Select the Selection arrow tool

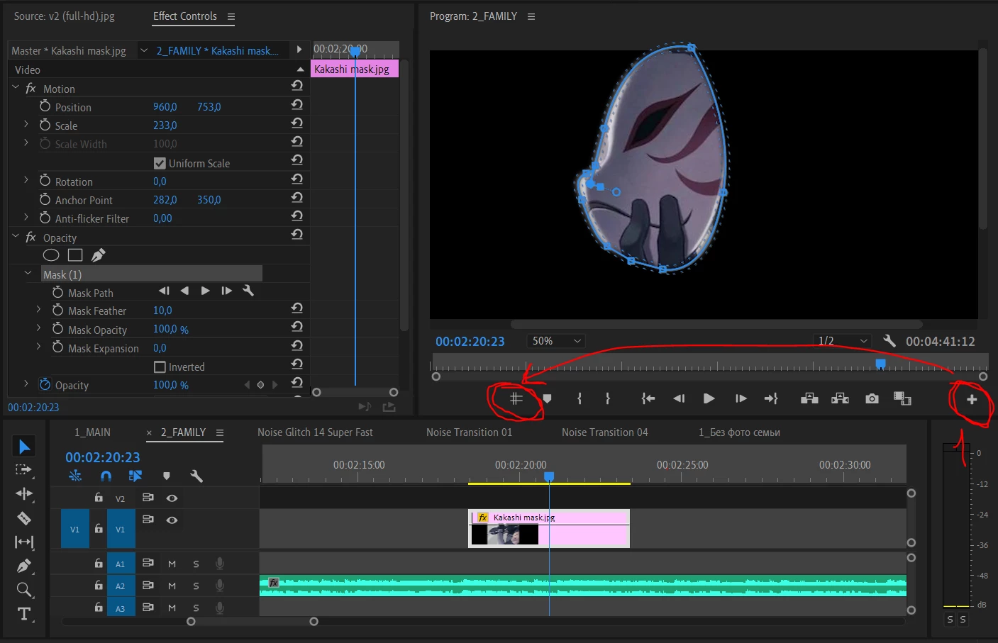24,446
